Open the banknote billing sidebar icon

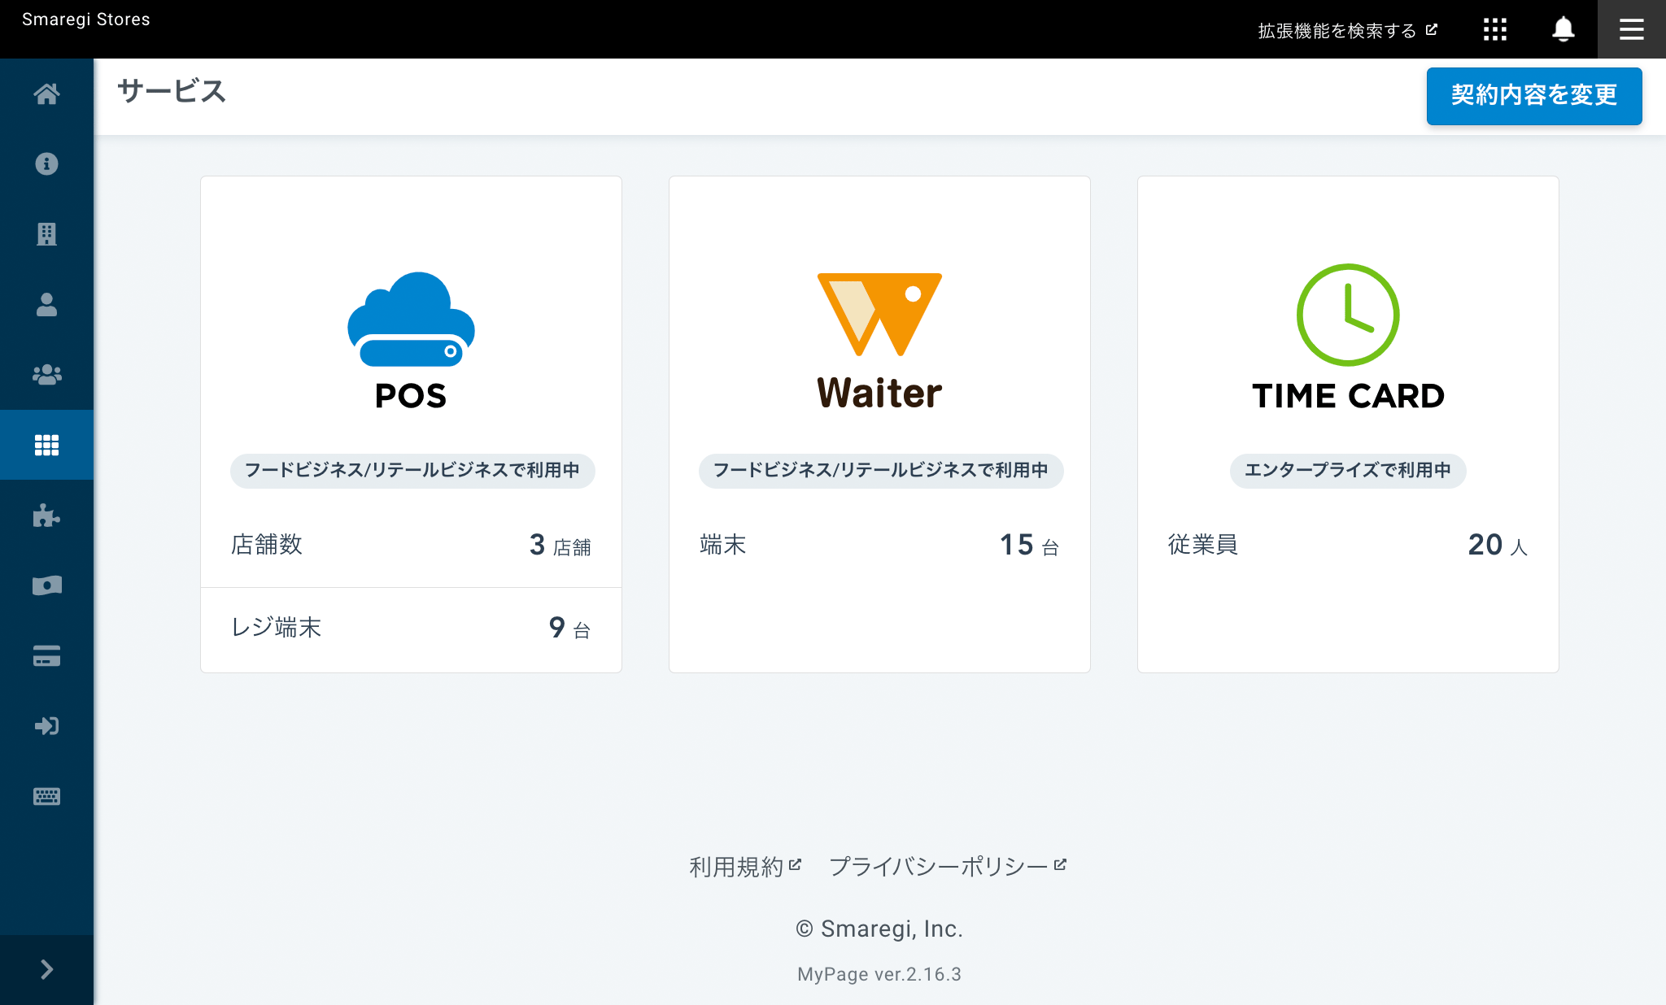tap(46, 585)
